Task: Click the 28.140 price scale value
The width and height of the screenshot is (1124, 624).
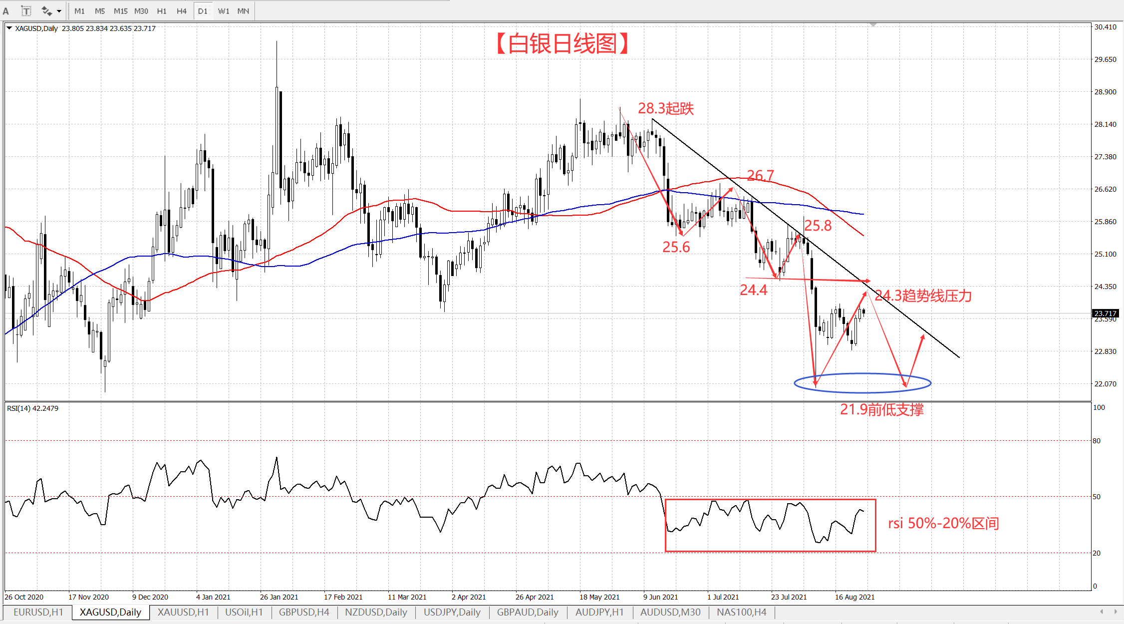Action: click(1105, 124)
